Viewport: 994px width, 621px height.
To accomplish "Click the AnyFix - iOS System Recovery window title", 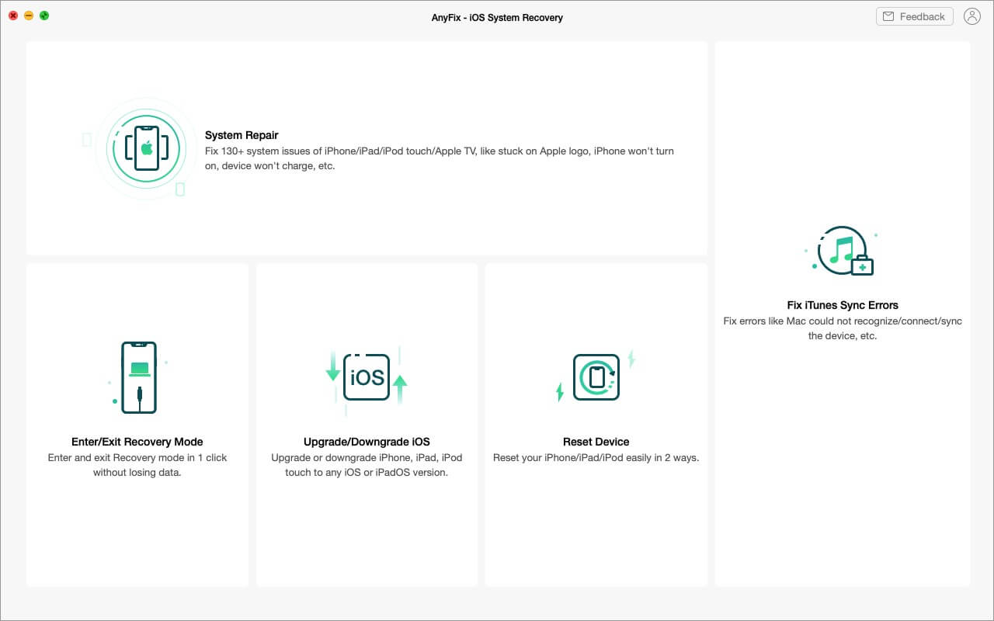I will 497,17.
